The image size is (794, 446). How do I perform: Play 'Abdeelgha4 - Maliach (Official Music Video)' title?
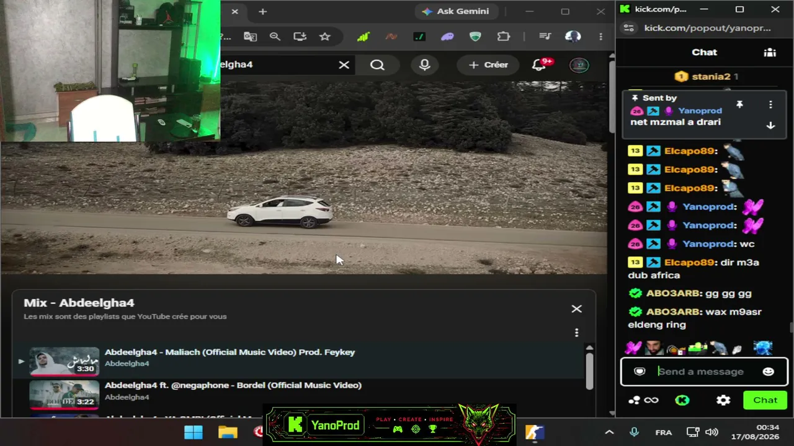tap(230, 352)
